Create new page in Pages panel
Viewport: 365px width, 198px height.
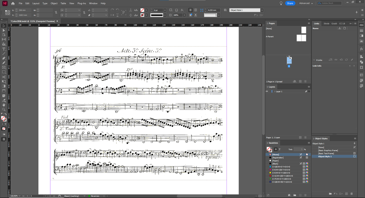(x=300, y=81)
